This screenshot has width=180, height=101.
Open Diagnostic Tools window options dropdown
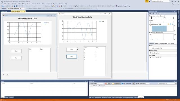173,12
